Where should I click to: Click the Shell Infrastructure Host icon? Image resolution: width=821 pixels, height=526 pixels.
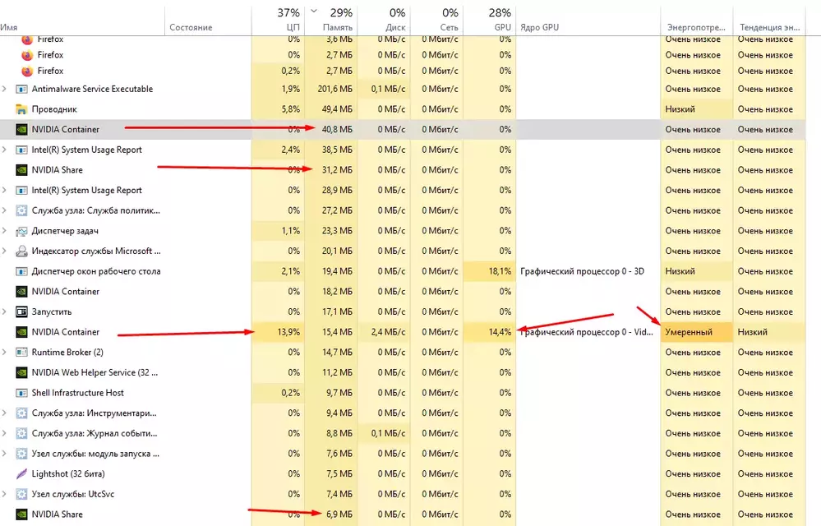[x=21, y=393]
